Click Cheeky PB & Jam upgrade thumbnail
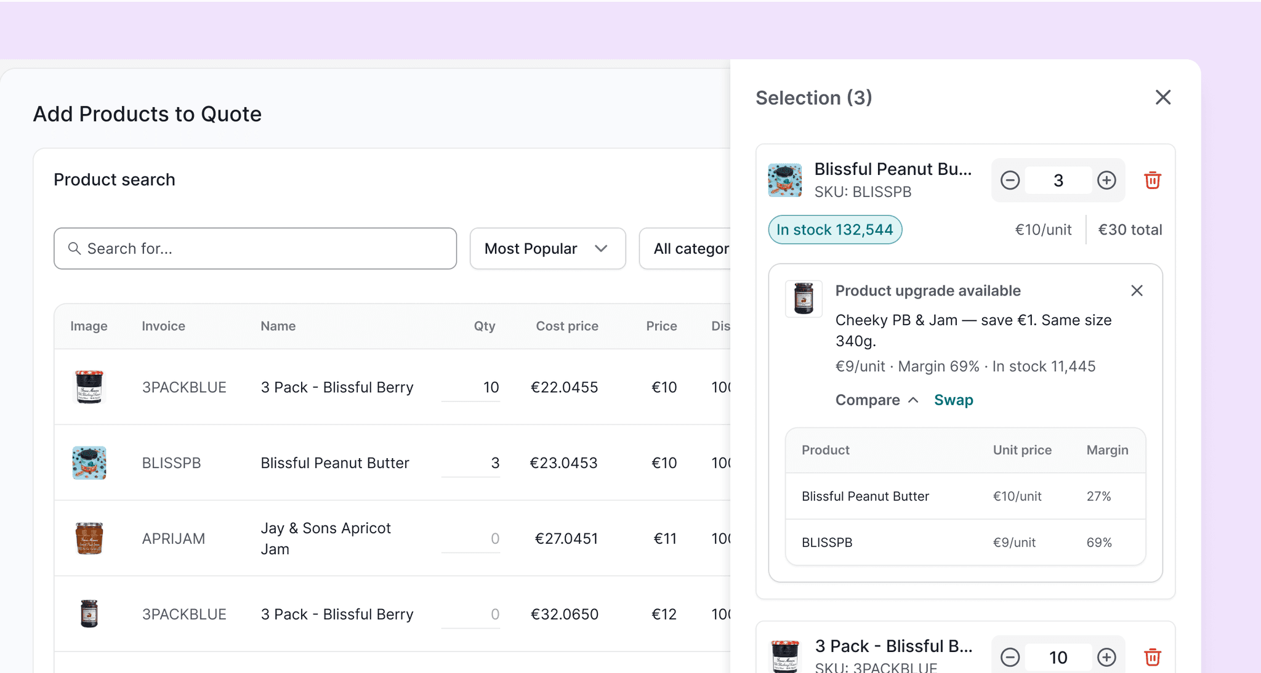The width and height of the screenshot is (1261, 673). 804,299
